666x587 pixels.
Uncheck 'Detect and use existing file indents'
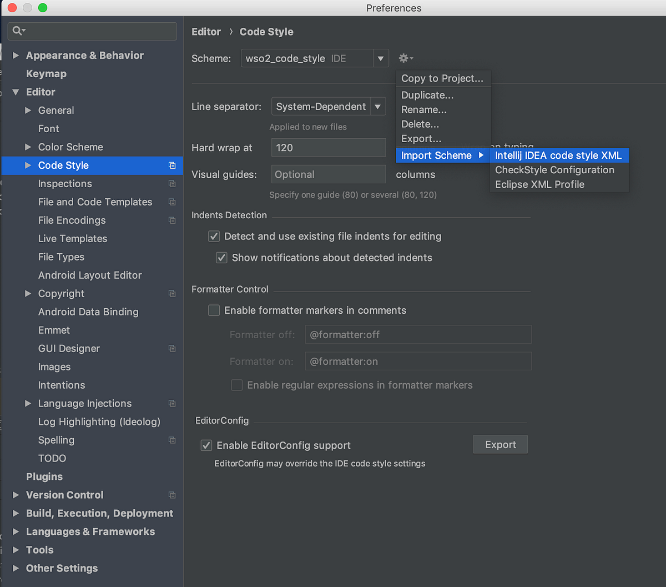214,236
